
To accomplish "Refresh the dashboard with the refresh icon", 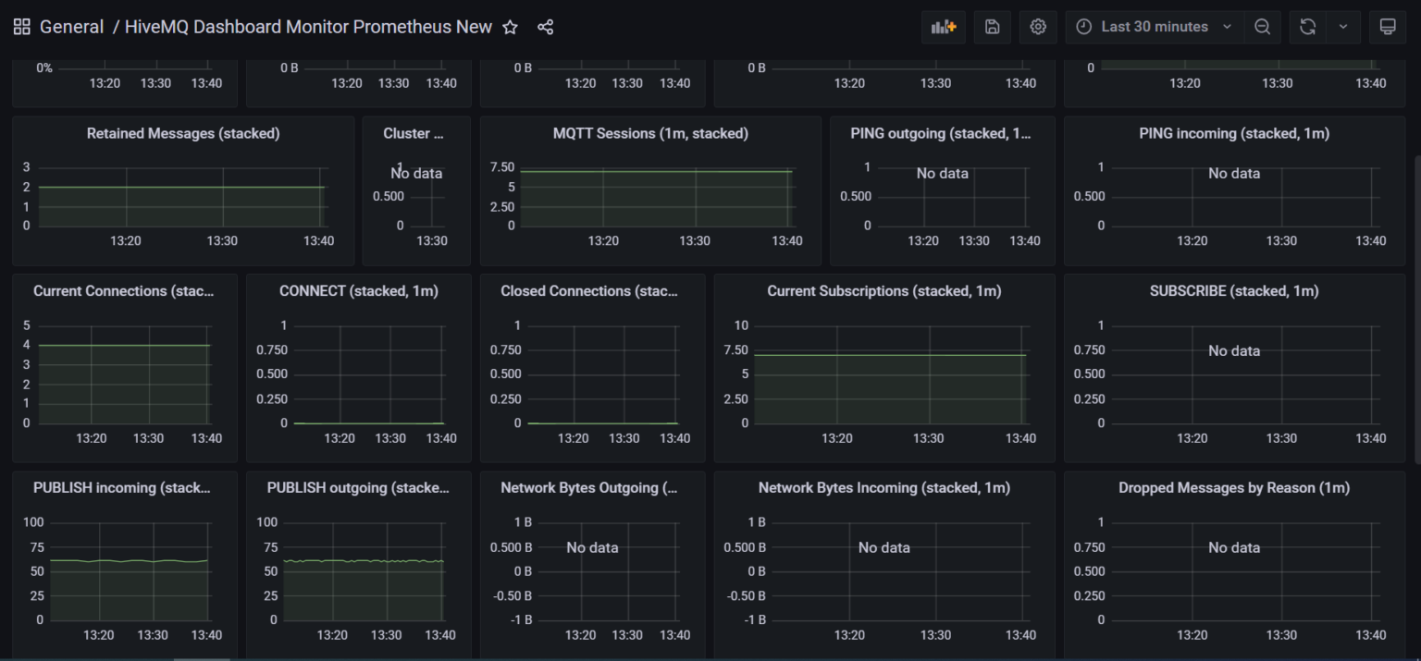I will pyautogui.click(x=1307, y=27).
